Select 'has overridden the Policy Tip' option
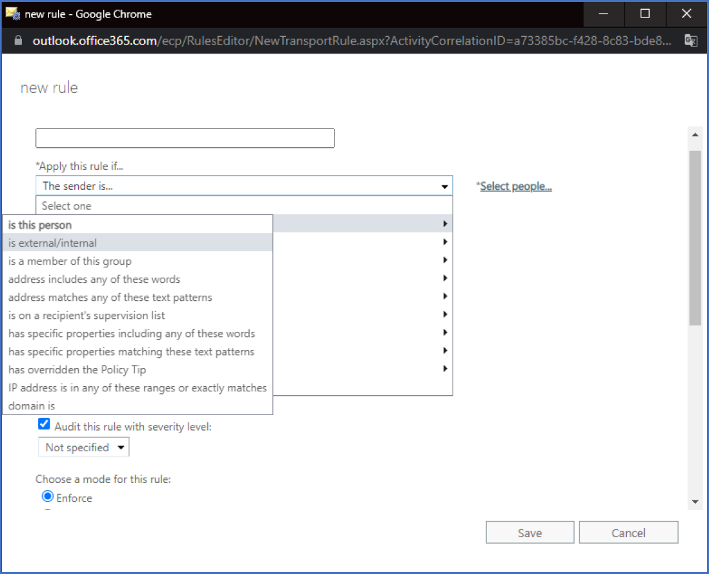Screen dimensions: 709x574 [77, 370]
